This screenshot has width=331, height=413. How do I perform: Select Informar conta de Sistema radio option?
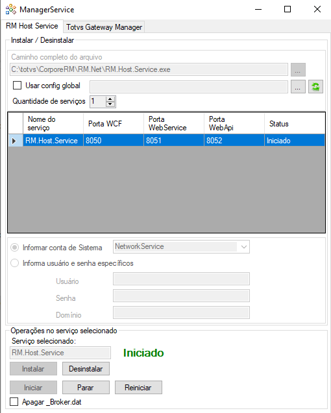(x=14, y=248)
